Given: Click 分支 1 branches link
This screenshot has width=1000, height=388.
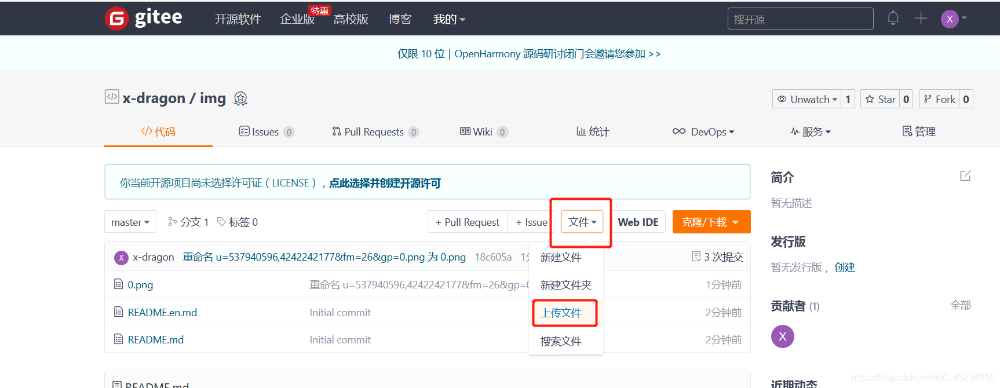Looking at the screenshot, I should [x=194, y=222].
